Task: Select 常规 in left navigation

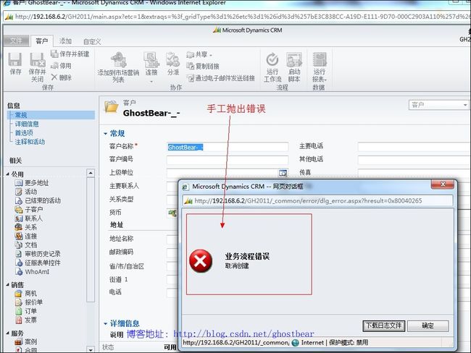Action: (51, 115)
